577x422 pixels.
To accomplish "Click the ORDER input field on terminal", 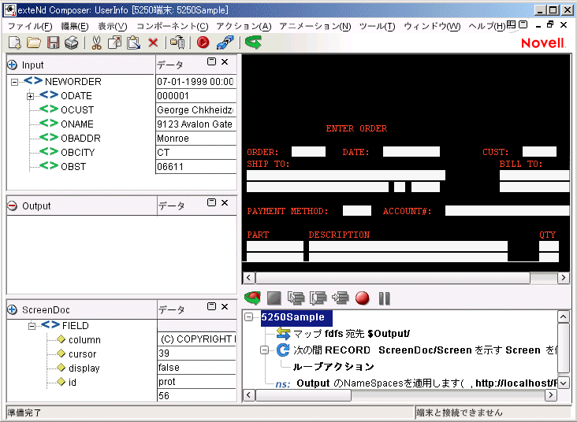I will [x=308, y=151].
